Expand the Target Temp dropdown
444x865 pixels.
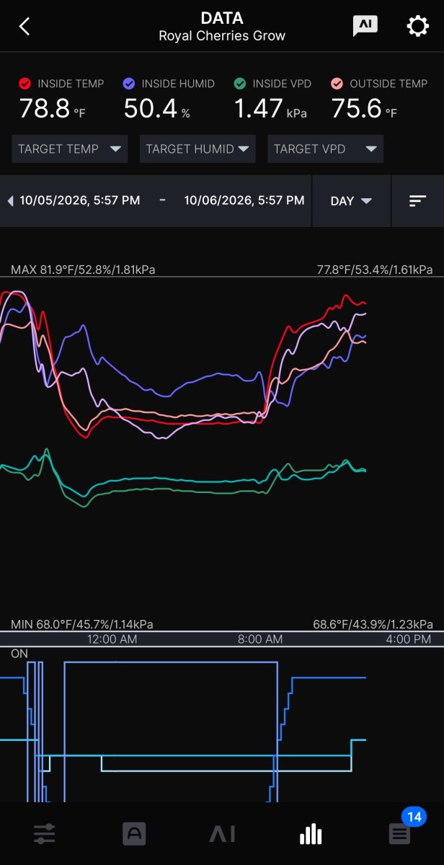70,149
